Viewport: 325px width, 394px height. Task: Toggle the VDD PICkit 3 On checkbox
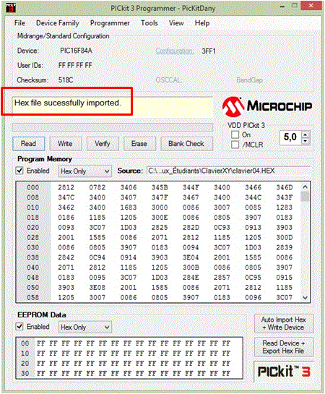click(235, 134)
